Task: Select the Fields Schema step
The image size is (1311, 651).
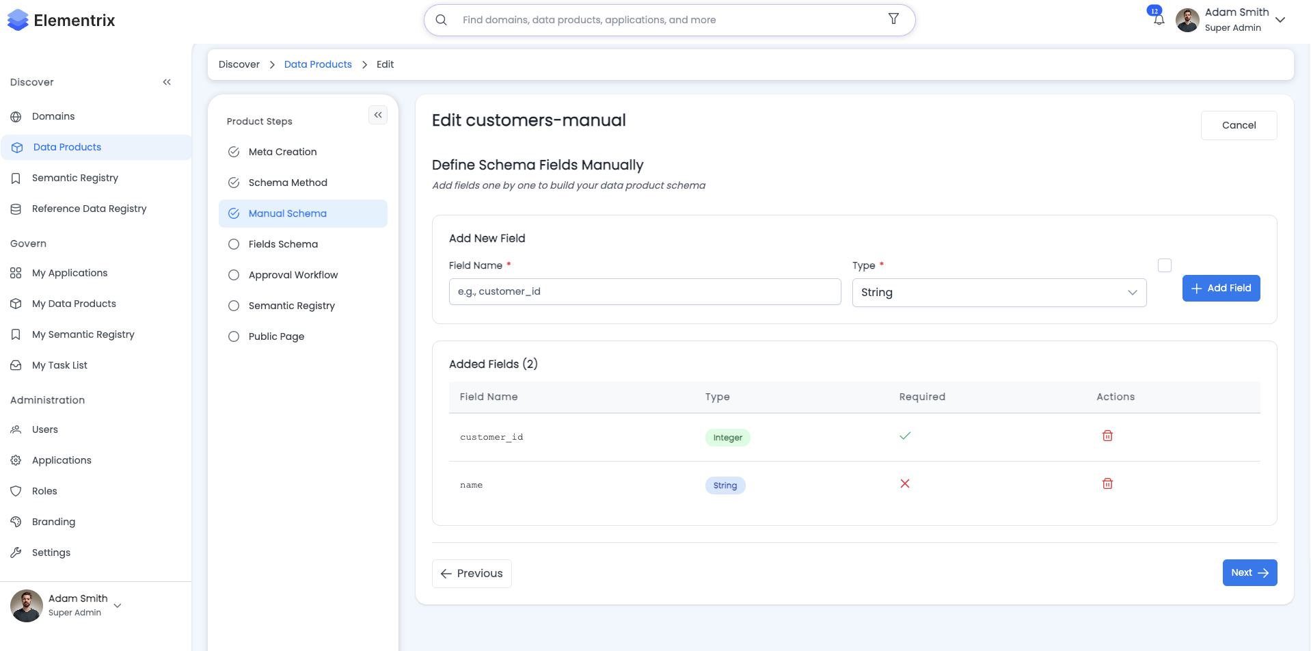Action: tap(283, 244)
